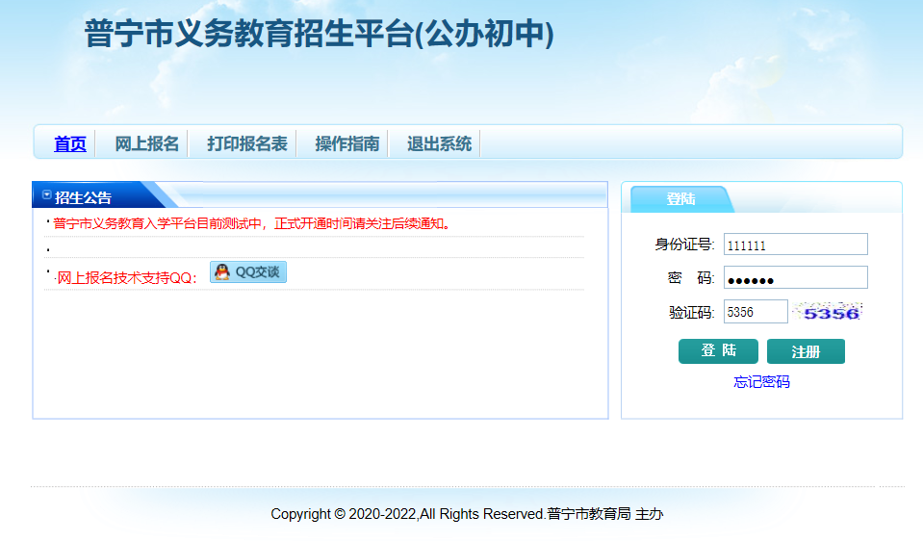Image resolution: width=923 pixels, height=541 pixels.
Task: Focus the 密码 password field
Action: [795, 277]
